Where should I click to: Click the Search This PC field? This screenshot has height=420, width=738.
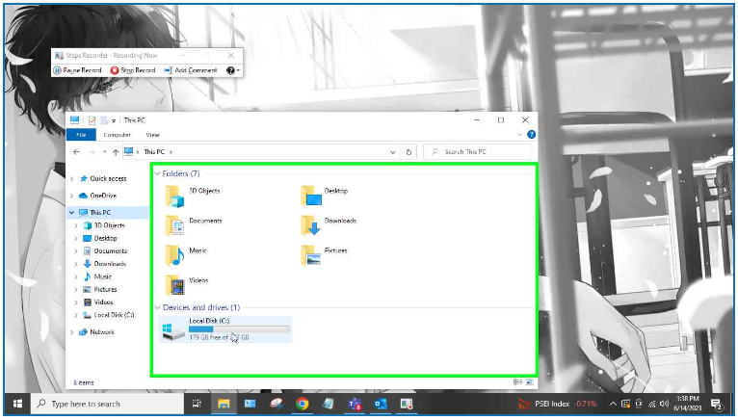point(477,152)
